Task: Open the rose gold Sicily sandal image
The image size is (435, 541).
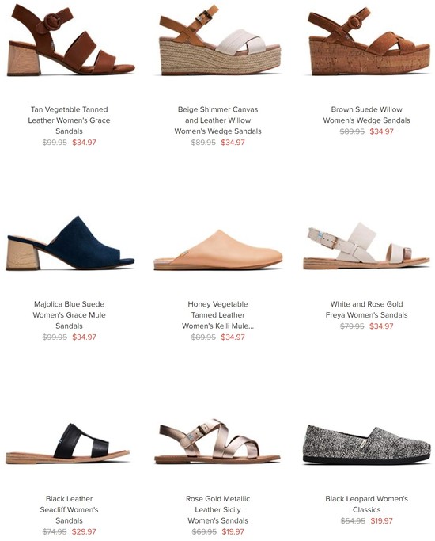Action: tap(217, 441)
